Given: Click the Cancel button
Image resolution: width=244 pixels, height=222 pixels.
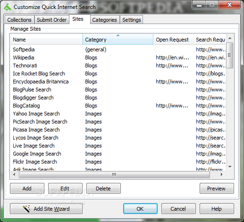Looking at the screenshot, I should tap(178, 209).
